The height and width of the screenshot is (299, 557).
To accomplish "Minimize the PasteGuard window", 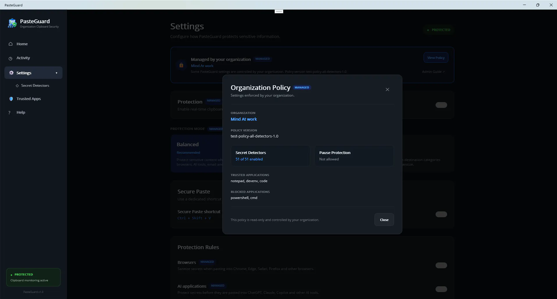I will pyautogui.click(x=524, y=5).
